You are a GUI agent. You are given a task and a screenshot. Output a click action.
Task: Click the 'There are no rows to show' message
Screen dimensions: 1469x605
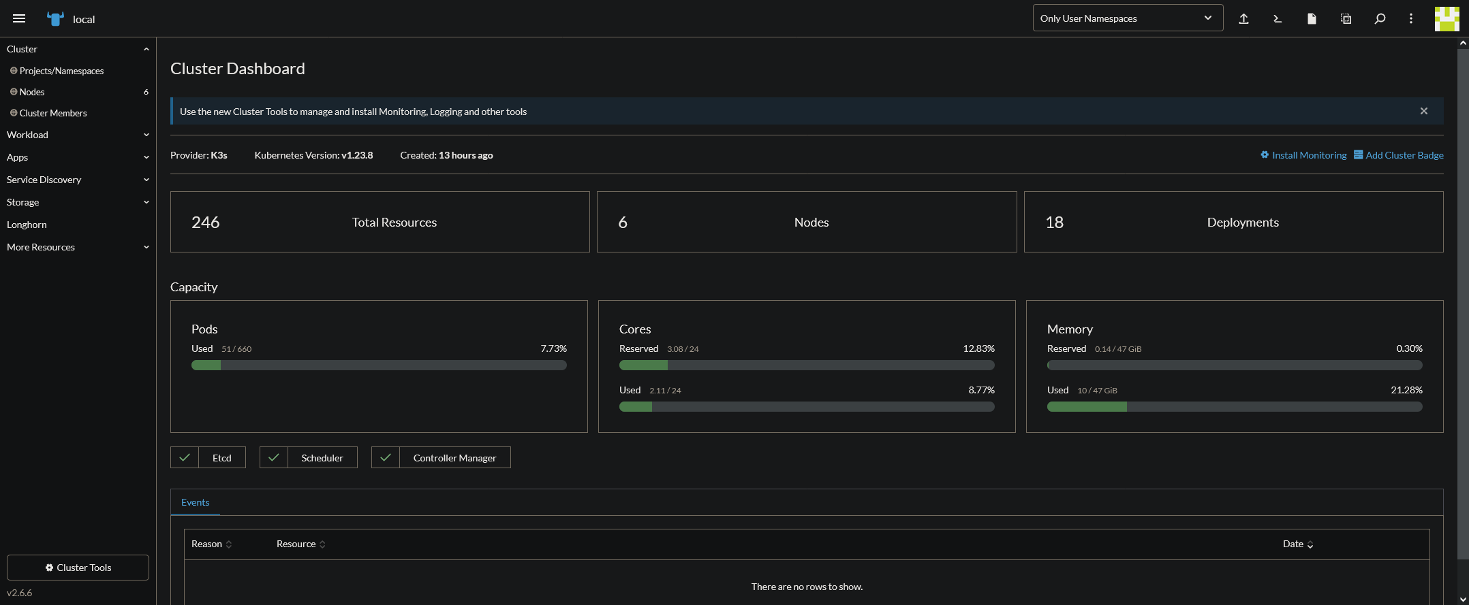807,587
